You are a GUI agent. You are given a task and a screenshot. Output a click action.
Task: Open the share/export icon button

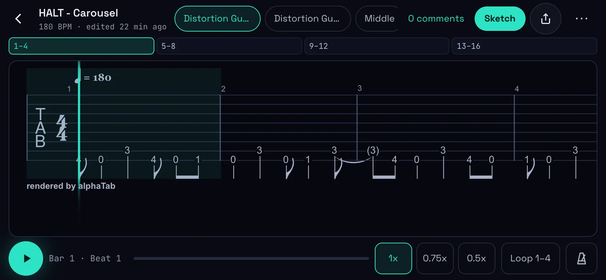pos(545,19)
